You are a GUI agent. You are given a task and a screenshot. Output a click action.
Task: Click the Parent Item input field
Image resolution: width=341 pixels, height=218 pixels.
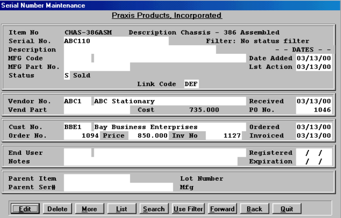[x=97, y=179]
